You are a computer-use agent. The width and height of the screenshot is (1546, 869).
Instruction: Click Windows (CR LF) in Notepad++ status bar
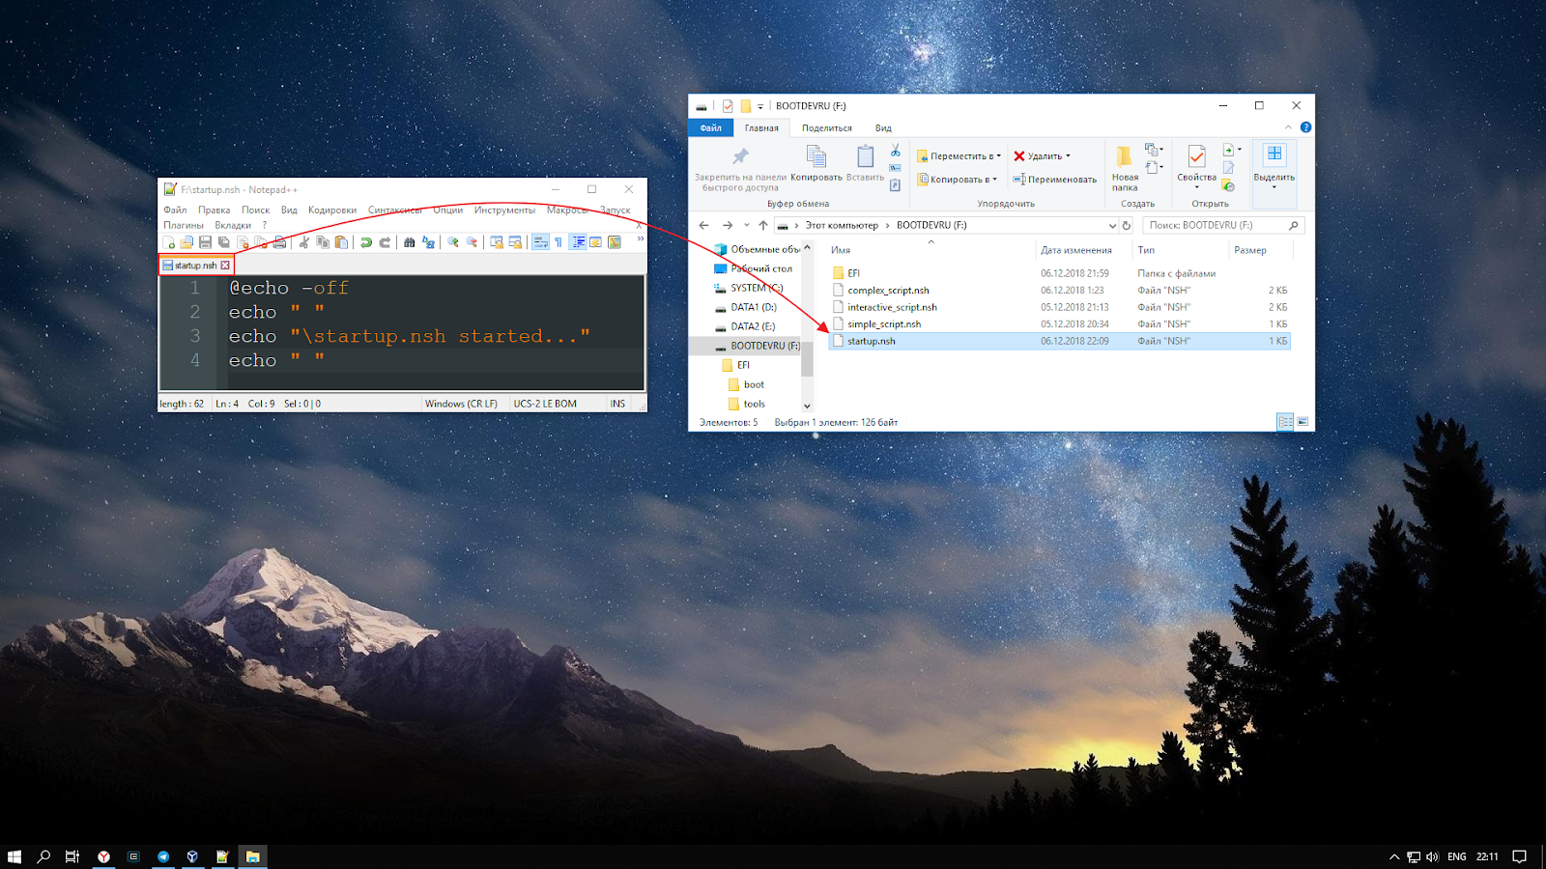(x=461, y=404)
